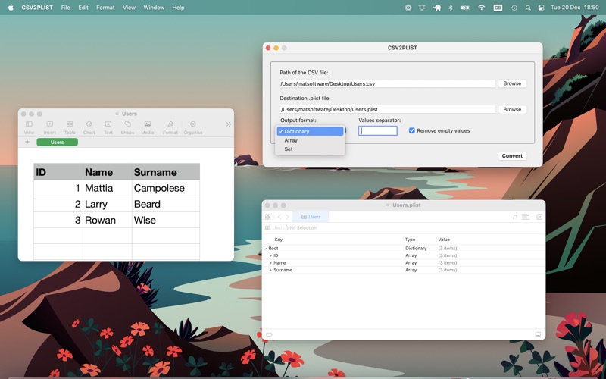Select Dictionary in the output format list
Screen dimensions: 606x379
pyautogui.click(x=310, y=131)
